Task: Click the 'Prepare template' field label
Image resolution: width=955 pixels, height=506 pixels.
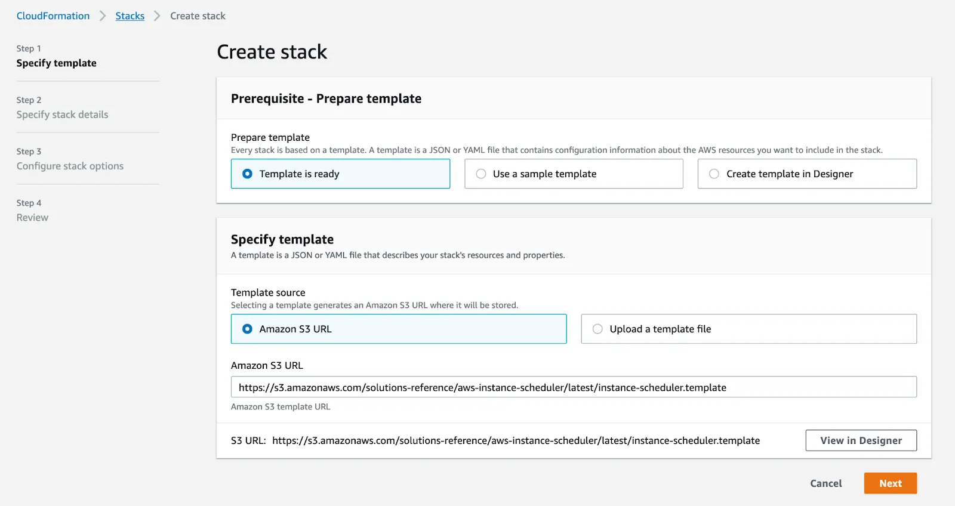Action: pyautogui.click(x=270, y=137)
